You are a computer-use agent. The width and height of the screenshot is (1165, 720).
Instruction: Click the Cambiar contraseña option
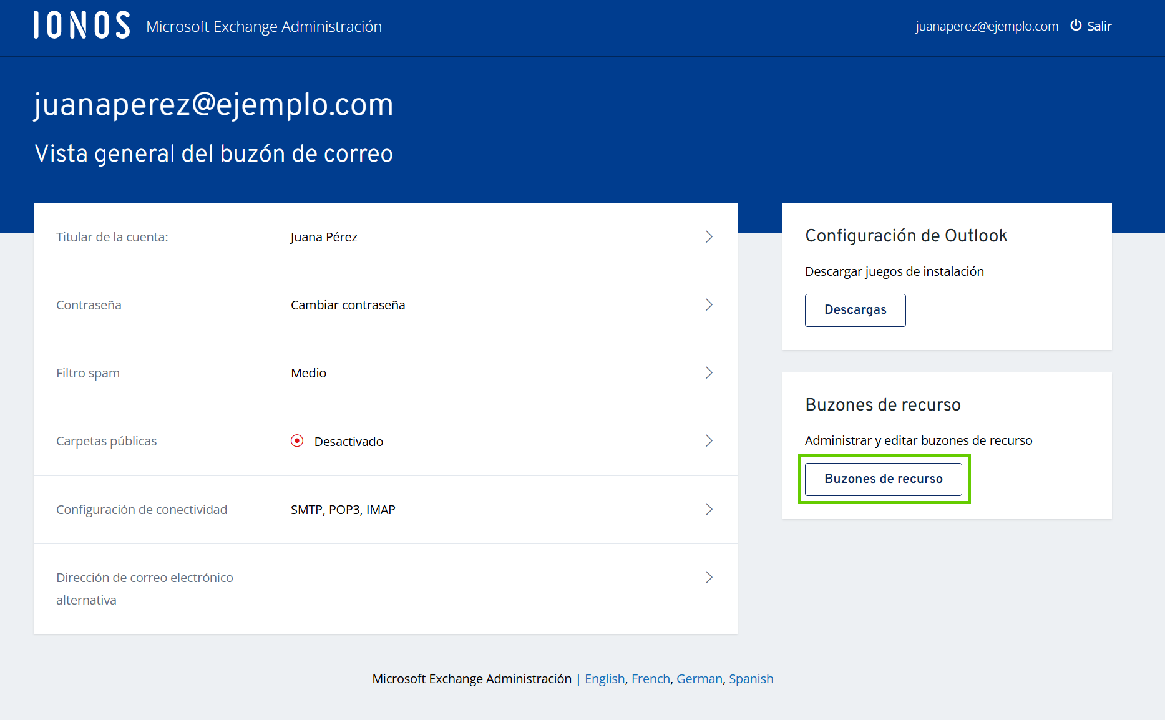tap(348, 305)
